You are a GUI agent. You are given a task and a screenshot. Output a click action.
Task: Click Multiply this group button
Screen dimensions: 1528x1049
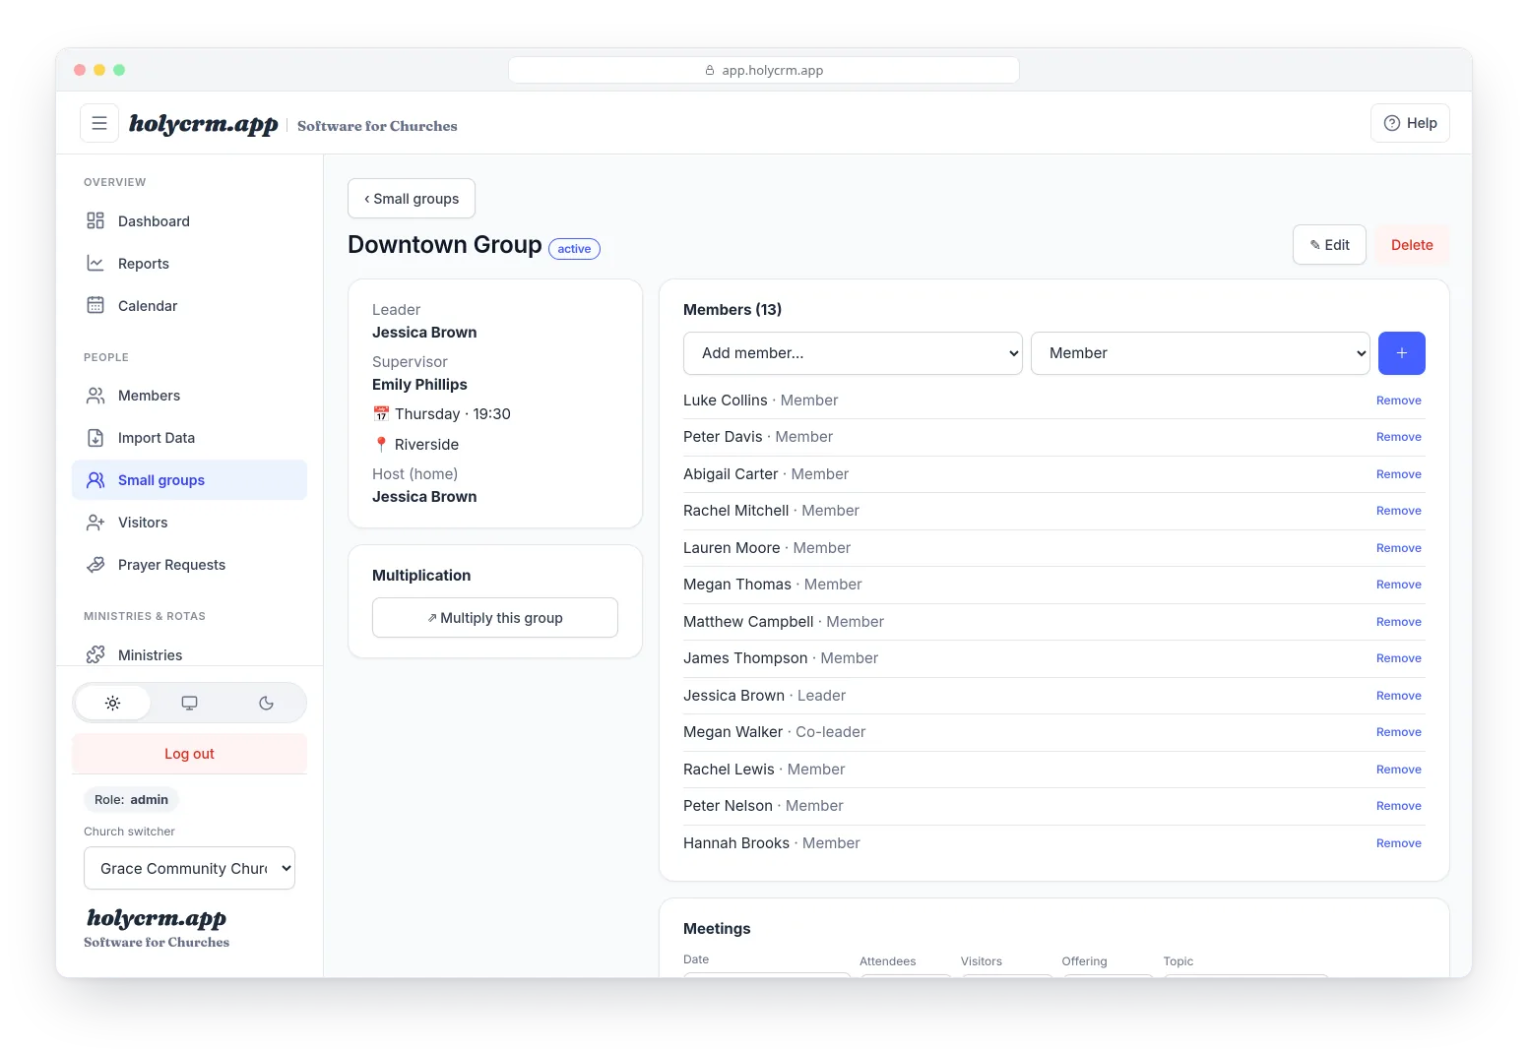pyautogui.click(x=495, y=618)
